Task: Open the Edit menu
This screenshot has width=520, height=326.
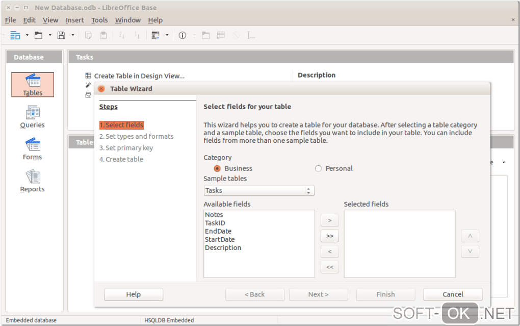Action: pyautogui.click(x=29, y=20)
